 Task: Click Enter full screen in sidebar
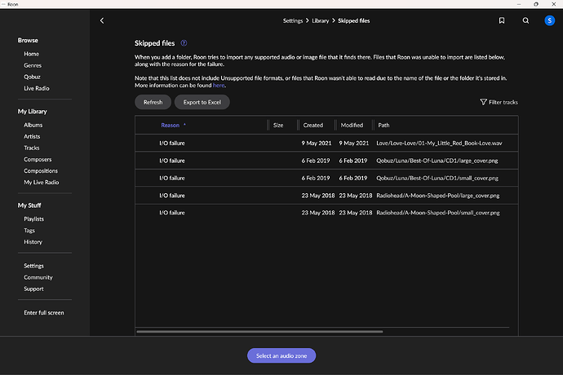44,312
